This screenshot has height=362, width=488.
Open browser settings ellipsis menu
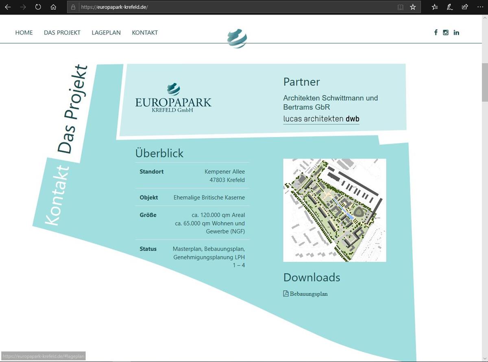[x=480, y=7]
